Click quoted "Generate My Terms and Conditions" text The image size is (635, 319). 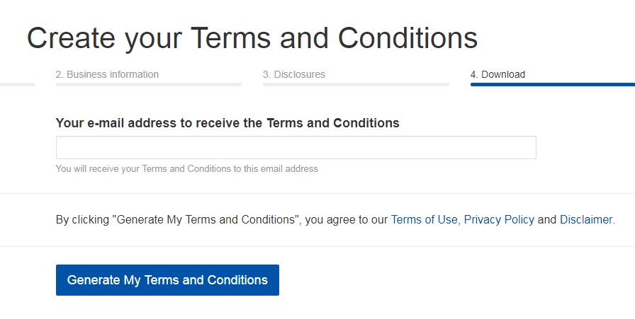(206, 219)
